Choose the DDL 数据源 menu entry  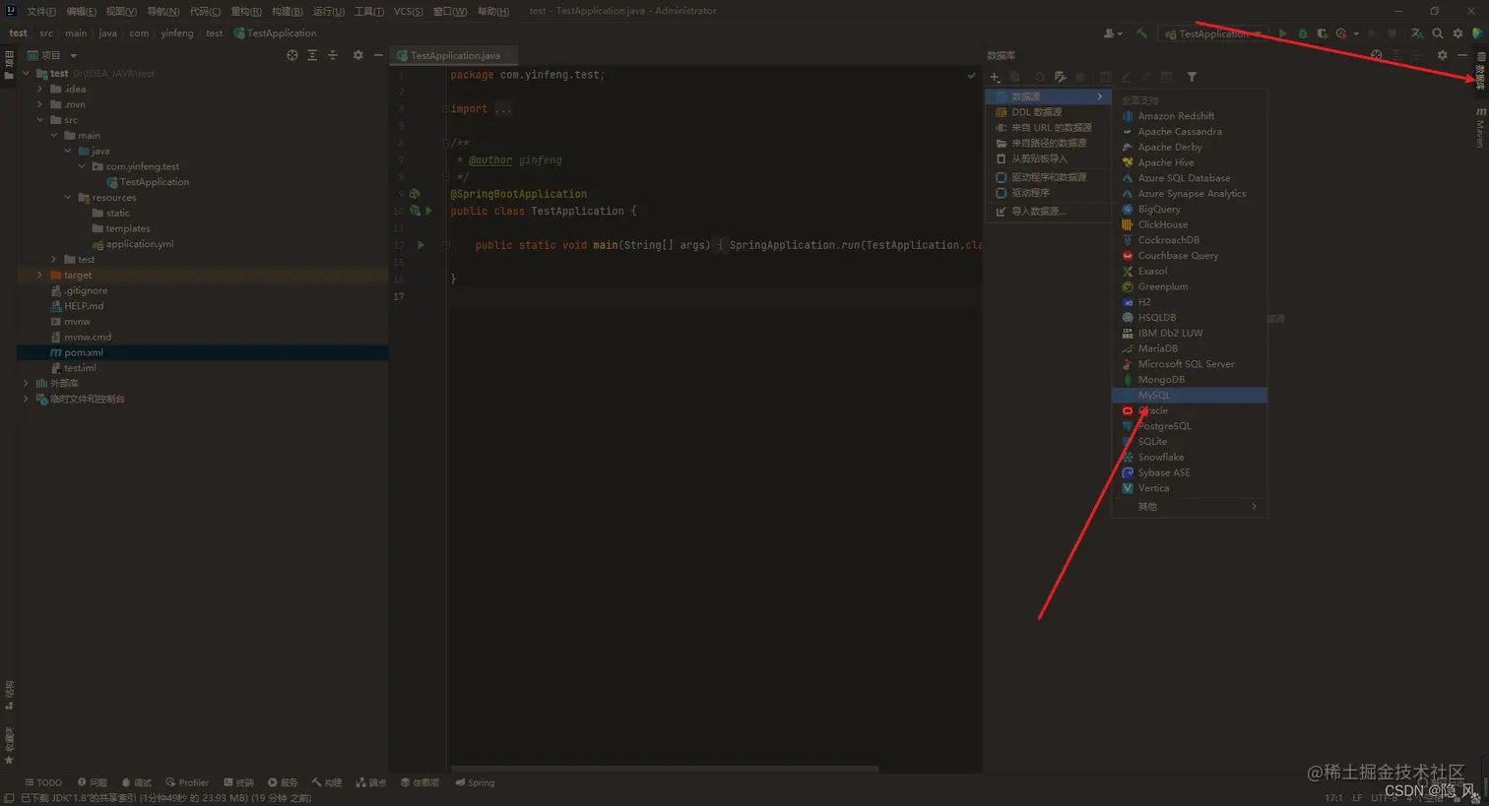[1048, 112]
